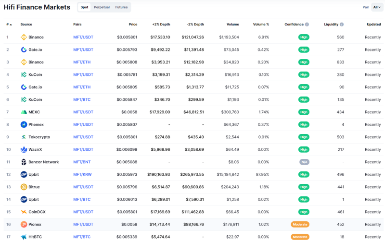Viewport: 385px width, 241px height.
Task: Click the Liquidity column header
Action: click(331, 24)
